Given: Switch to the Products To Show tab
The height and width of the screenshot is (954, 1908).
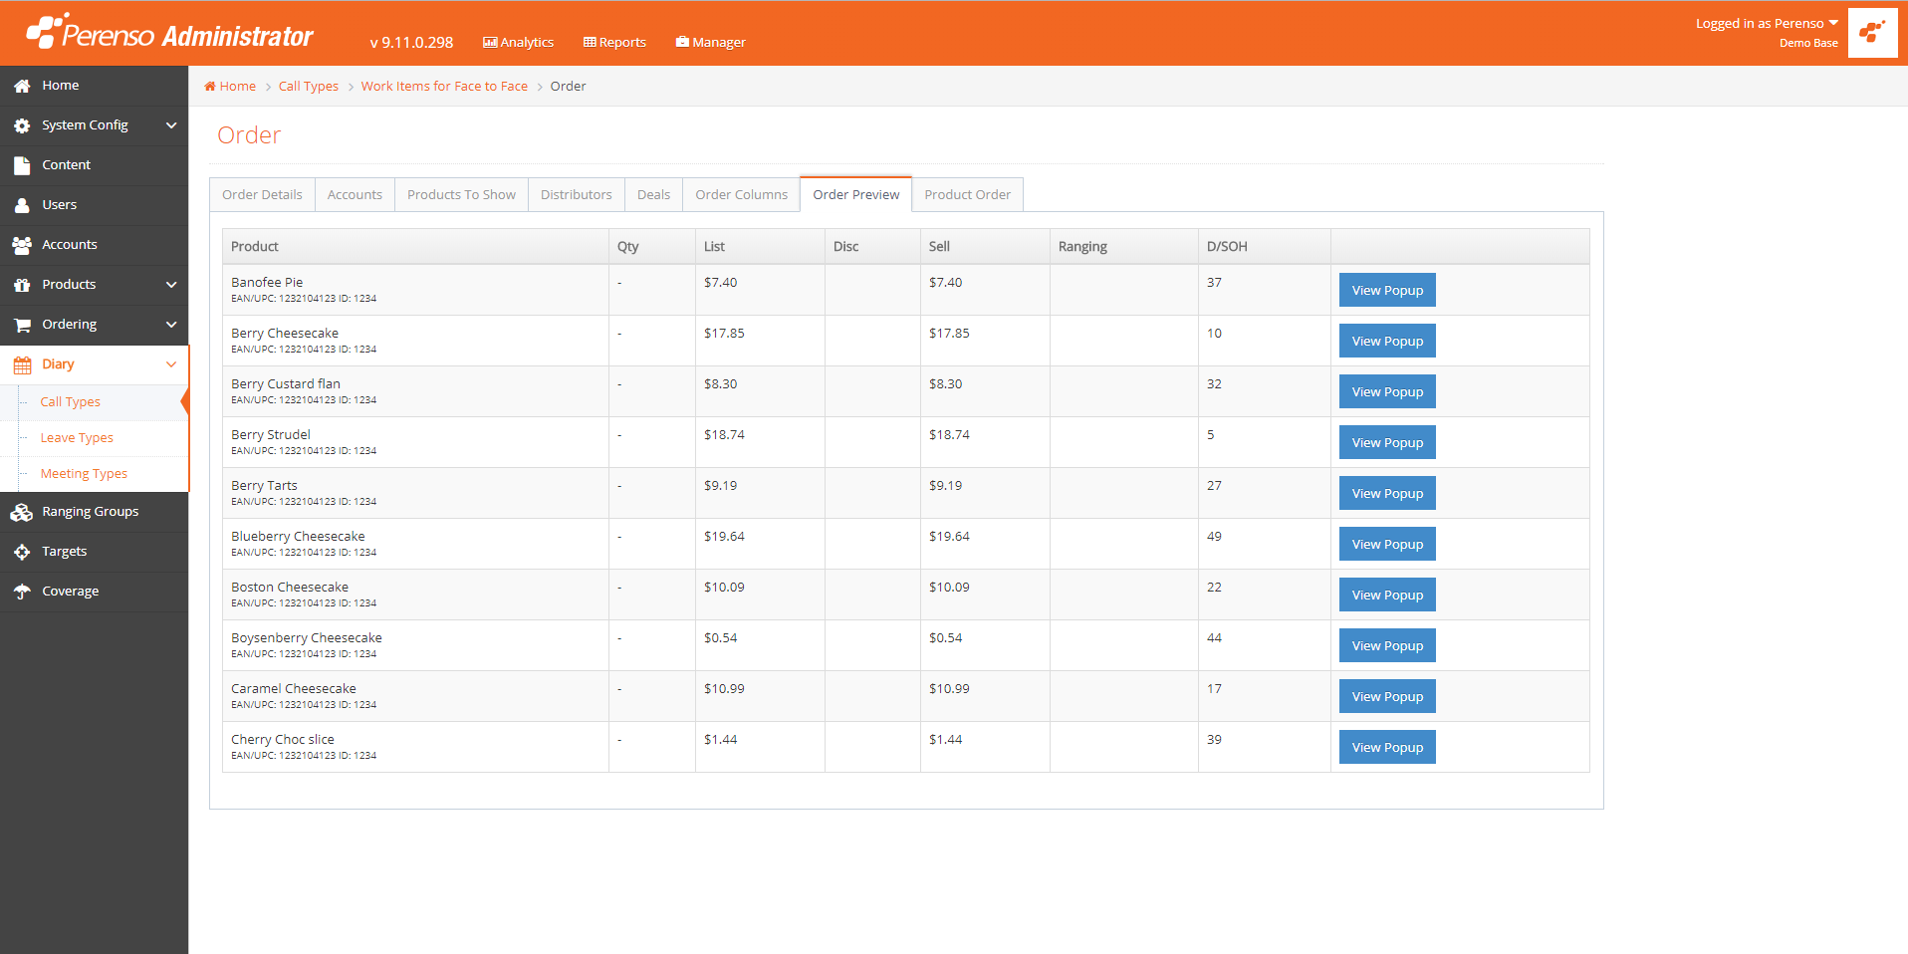Looking at the screenshot, I should pos(461,195).
